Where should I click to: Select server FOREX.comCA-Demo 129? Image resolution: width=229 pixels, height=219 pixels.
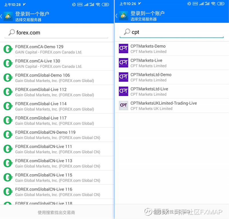coord(57,49)
